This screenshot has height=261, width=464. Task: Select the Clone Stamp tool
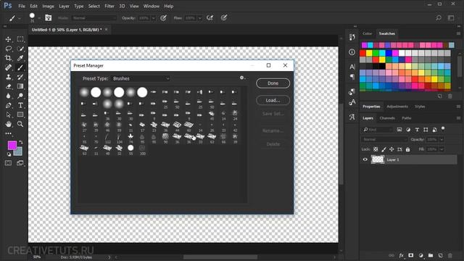[8, 77]
